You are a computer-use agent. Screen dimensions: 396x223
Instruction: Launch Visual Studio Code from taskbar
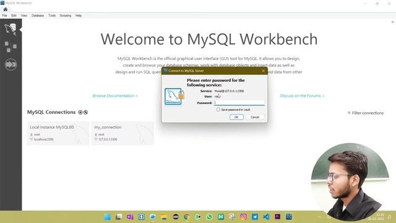pos(266,217)
